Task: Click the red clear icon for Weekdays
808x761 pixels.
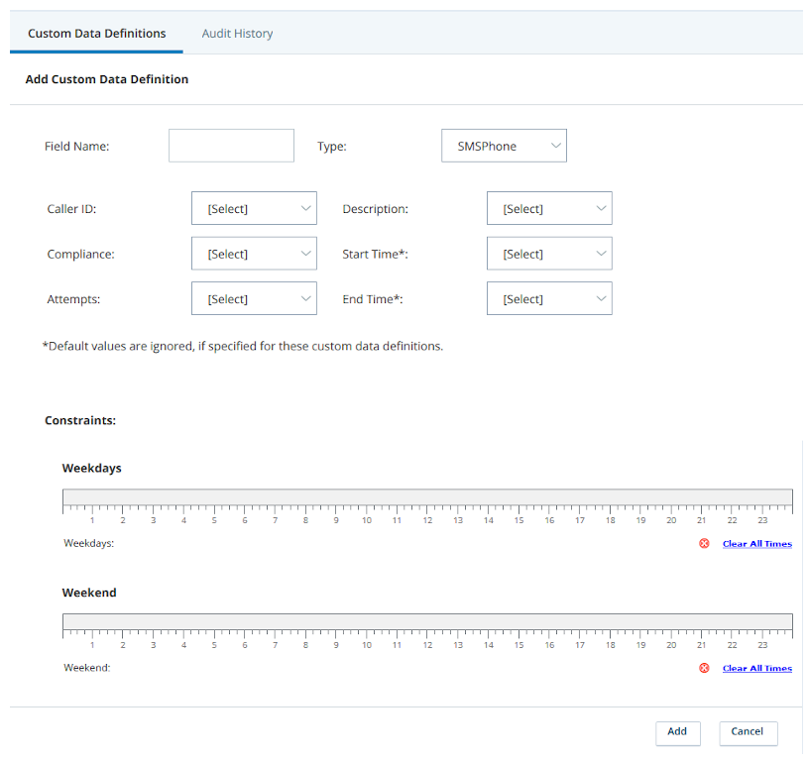Action: pyautogui.click(x=704, y=543)
